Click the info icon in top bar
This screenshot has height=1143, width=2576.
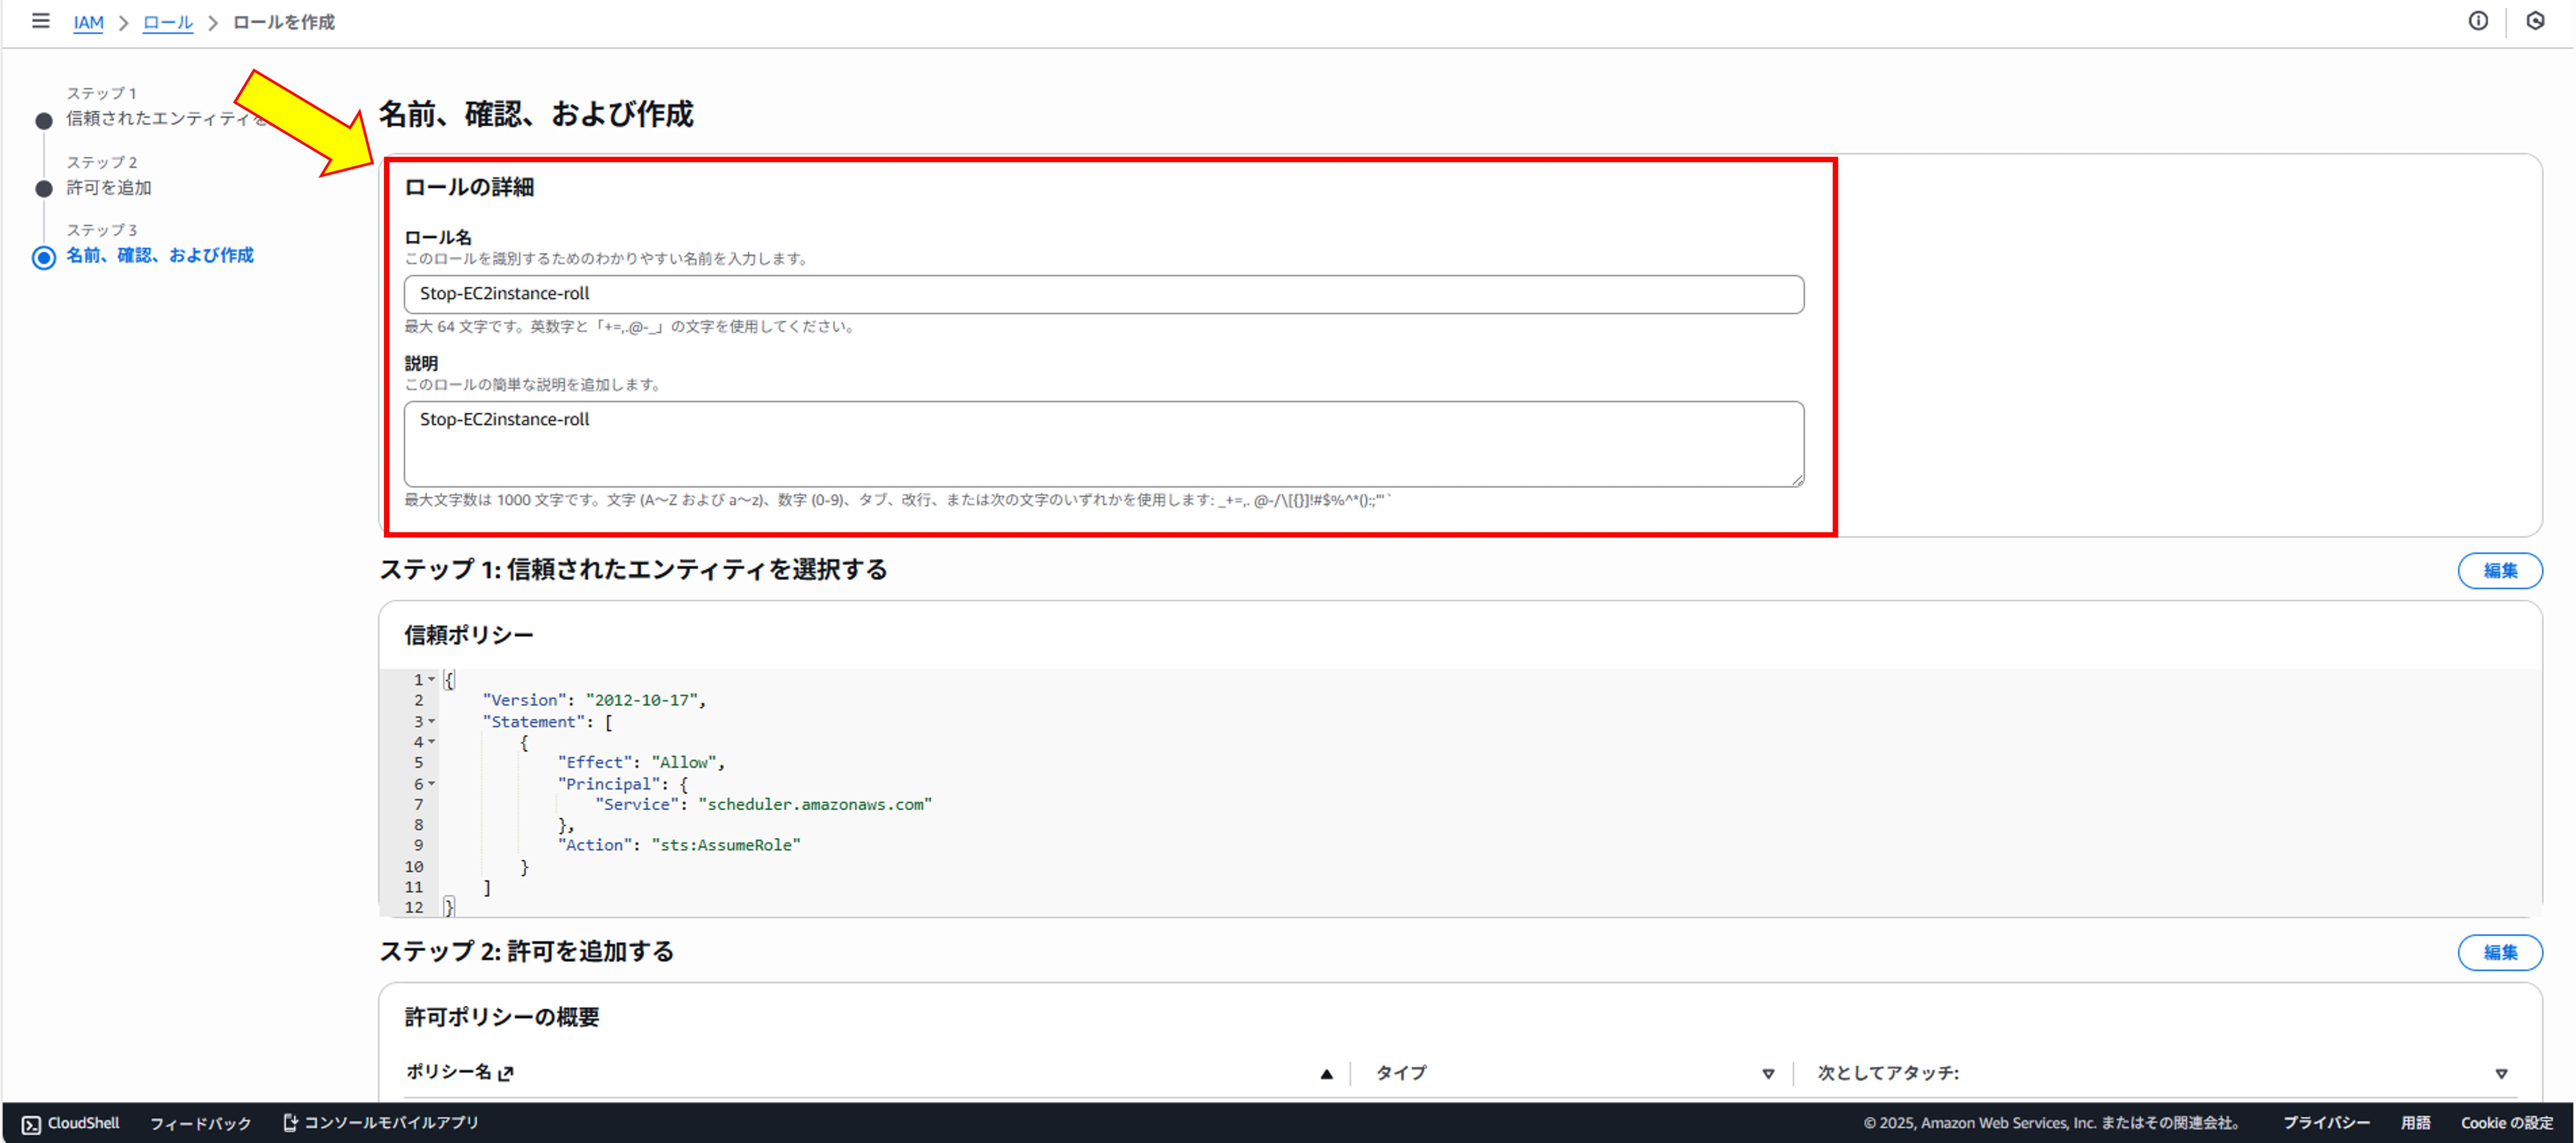[x=2478, y=21]
